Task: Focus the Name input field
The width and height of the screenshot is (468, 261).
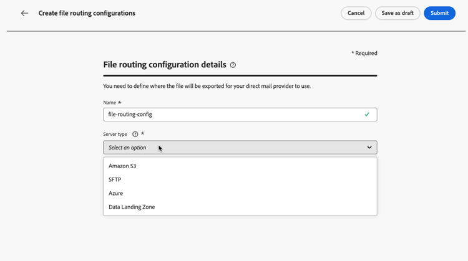Action: (x=231, y=114)
